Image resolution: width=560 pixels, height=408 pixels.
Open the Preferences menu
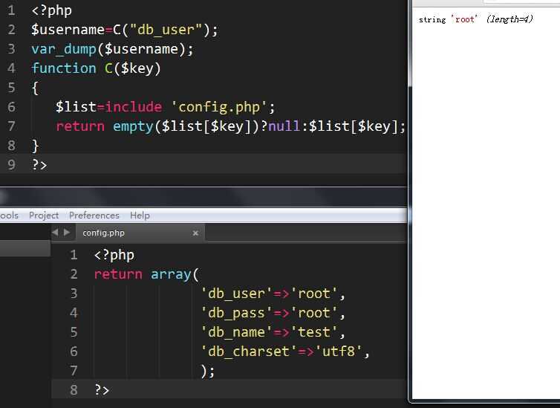[x=94, y=216]
